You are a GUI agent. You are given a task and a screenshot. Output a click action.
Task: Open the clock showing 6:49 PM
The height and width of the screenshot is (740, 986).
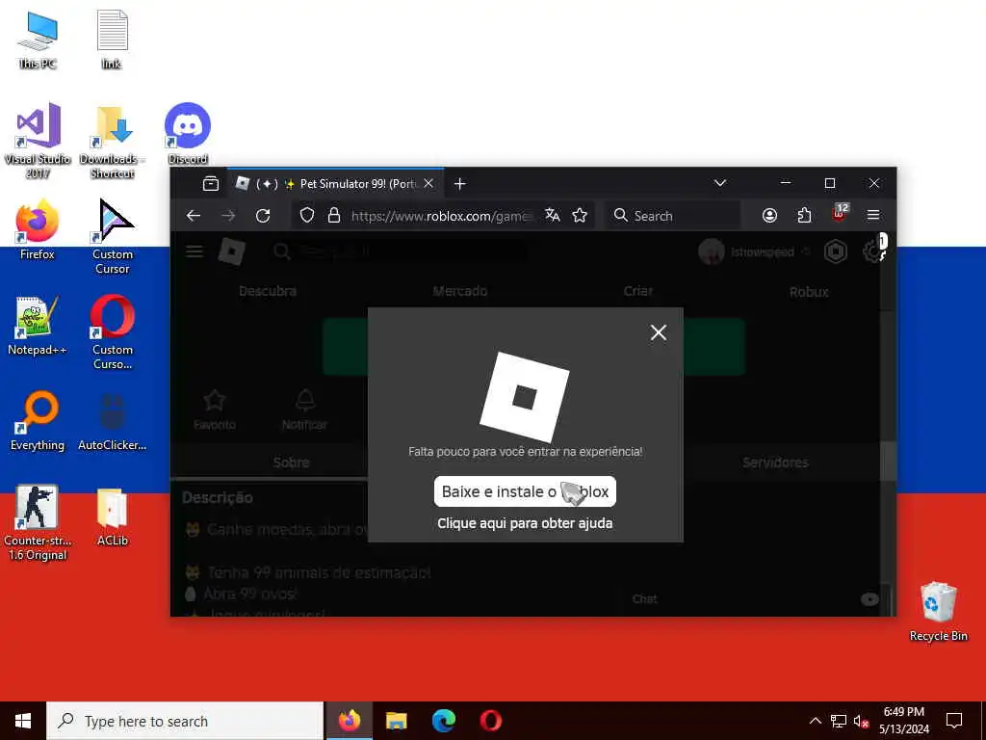click(x=903, y=721)
